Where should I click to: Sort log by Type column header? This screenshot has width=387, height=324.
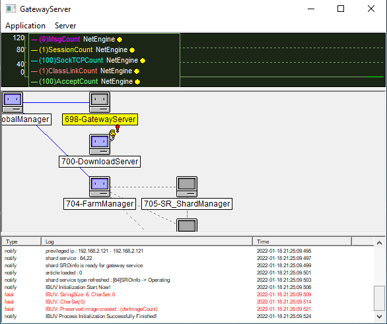point(22,242)
